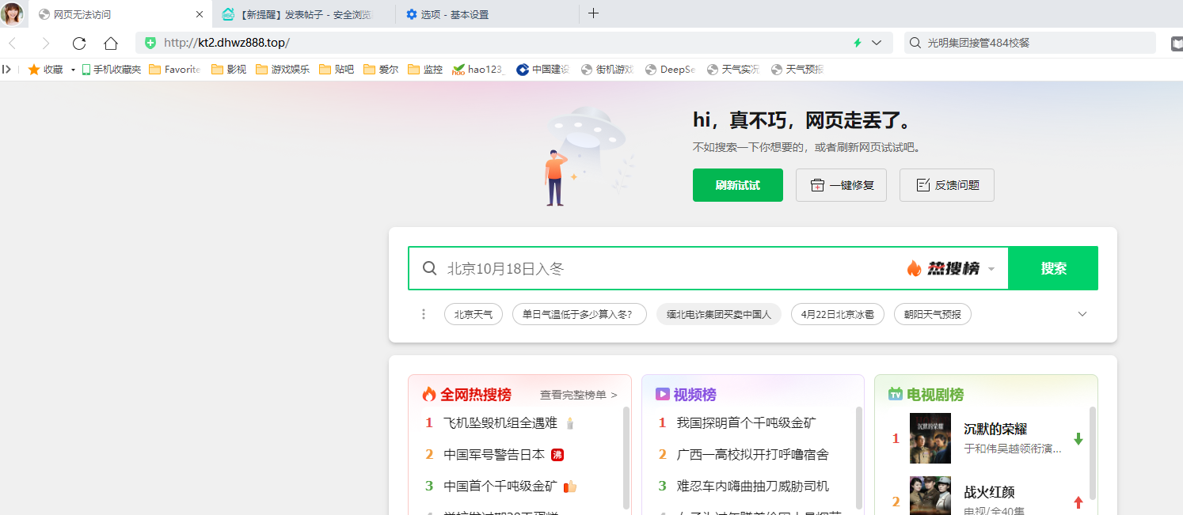Refresh the page via the reload icon
The width and height of the screenshot is (1183, 515).
78,43
